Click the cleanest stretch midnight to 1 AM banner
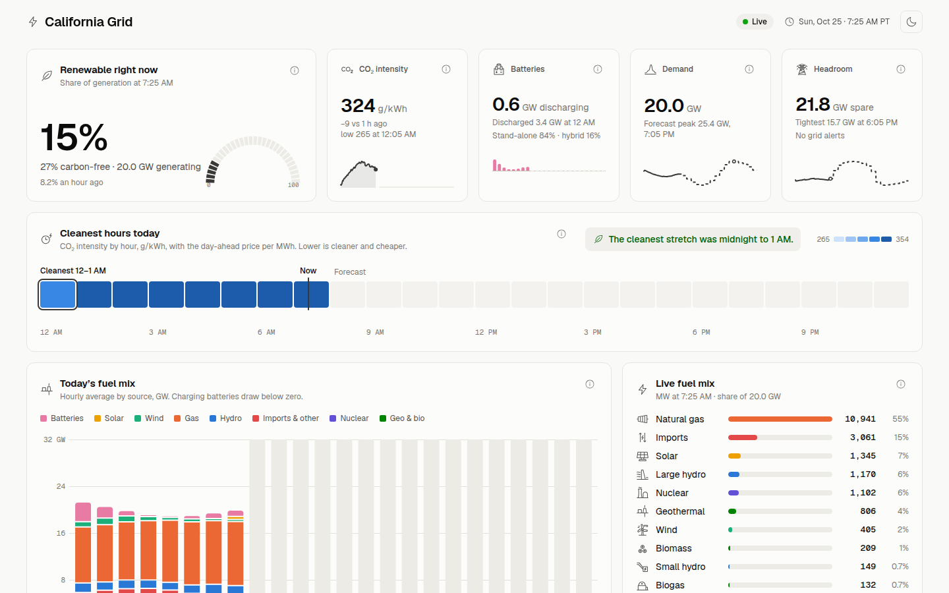 tap(693, 239)
